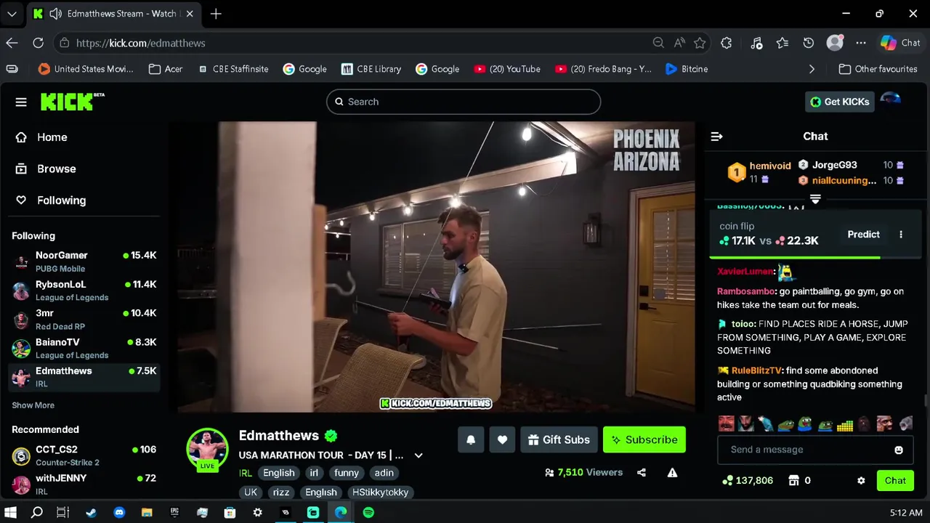This screenshot has height=523, width=930.
Task: Expand the gift leaderboard chevron
Action: [x=815, y=199]
